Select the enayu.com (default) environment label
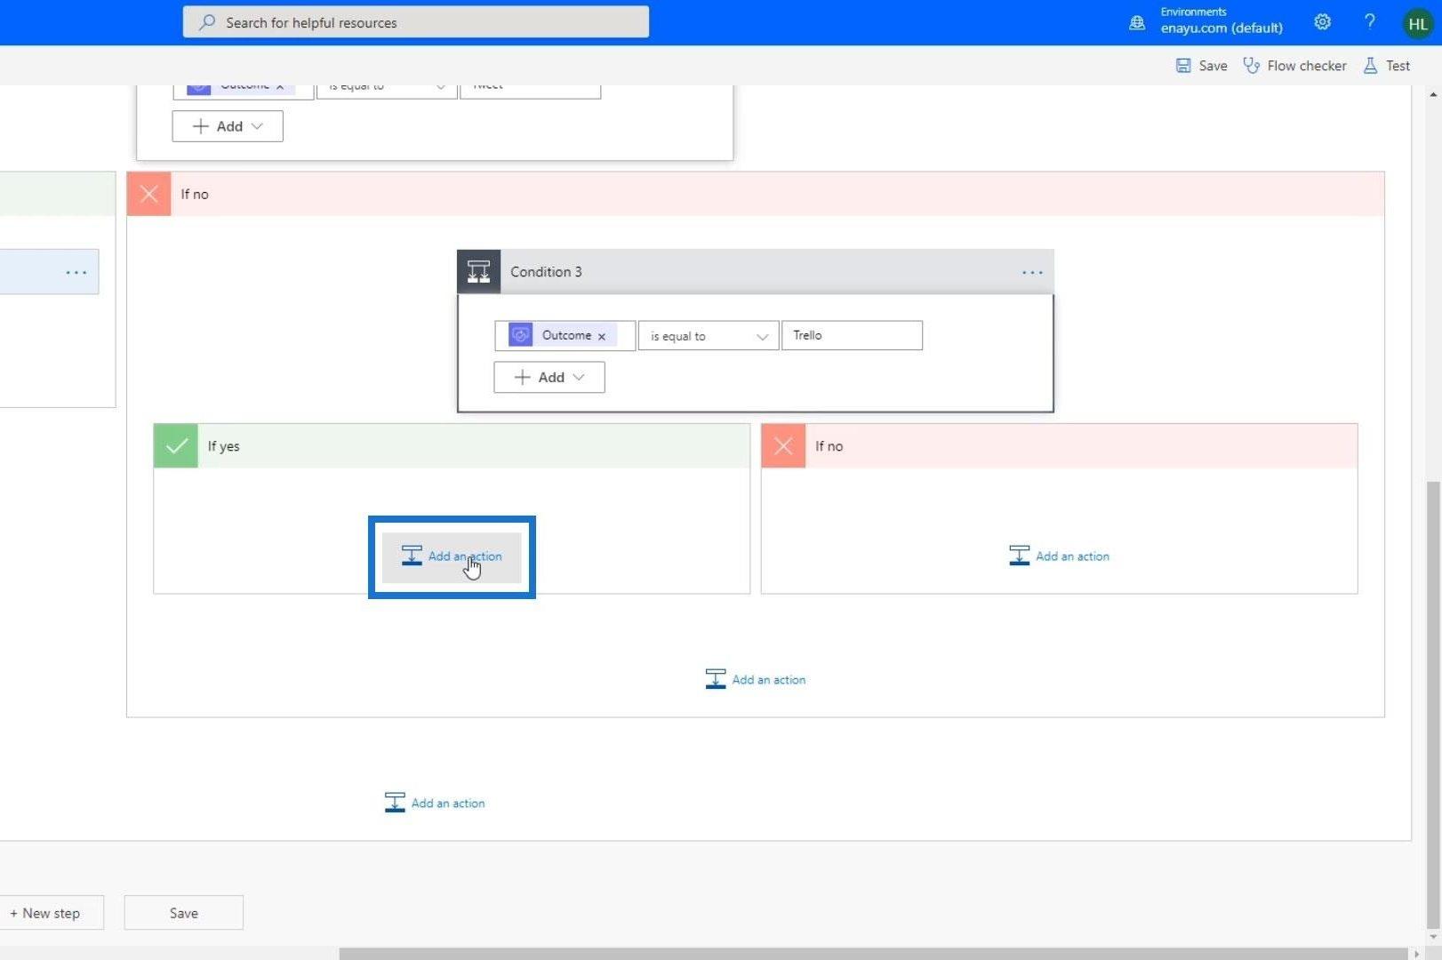Image resolution: width=1442 pixels, height=960 pixels. coord(1222,28)
